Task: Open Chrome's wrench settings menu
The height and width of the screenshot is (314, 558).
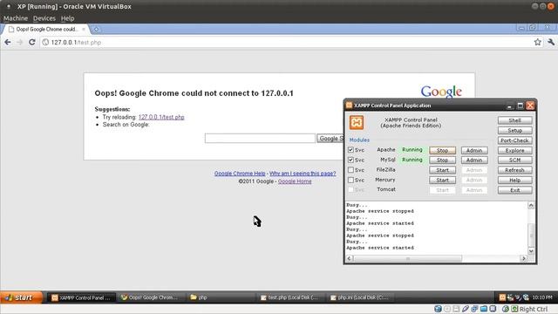Action: click(x=551, y=42)
